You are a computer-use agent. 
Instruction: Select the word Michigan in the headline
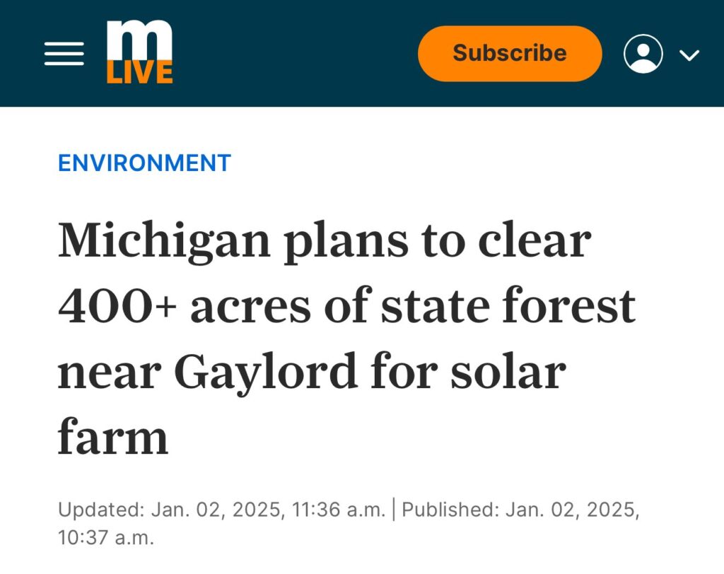click(x=164, y=242)
